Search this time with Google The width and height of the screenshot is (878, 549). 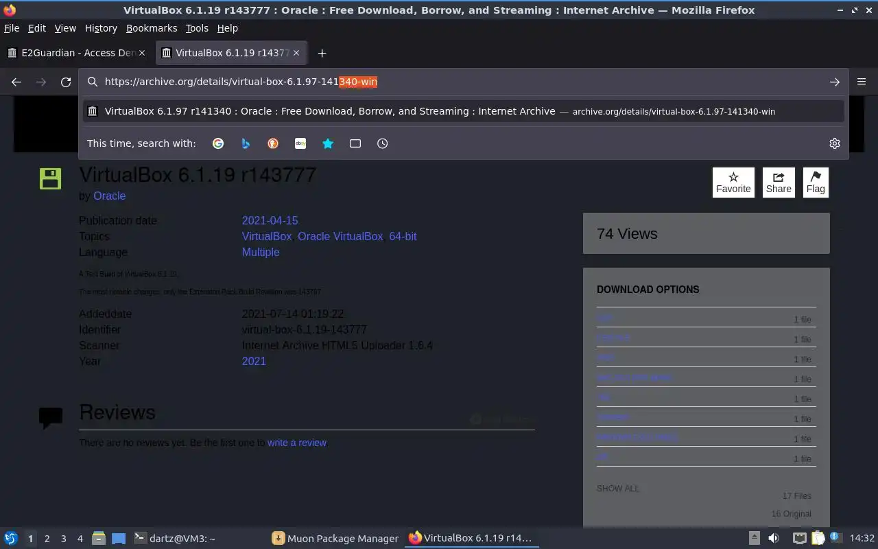pos(218,143)
